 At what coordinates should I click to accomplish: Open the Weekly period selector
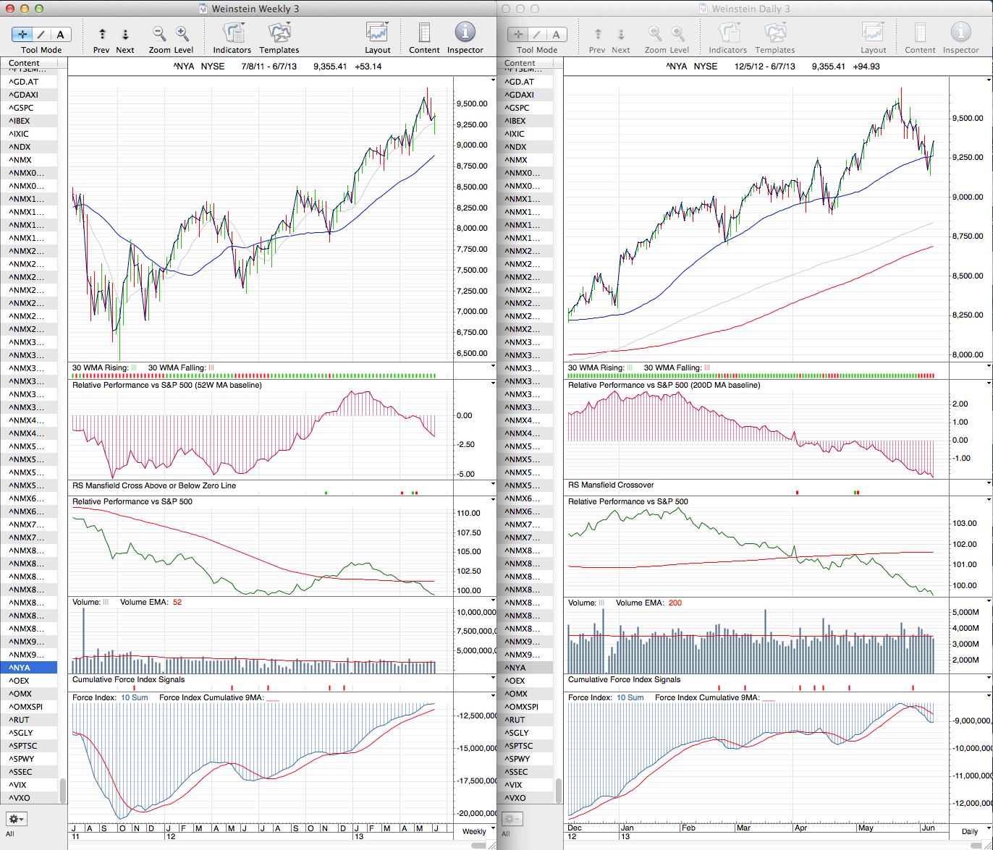coord(474,831)
